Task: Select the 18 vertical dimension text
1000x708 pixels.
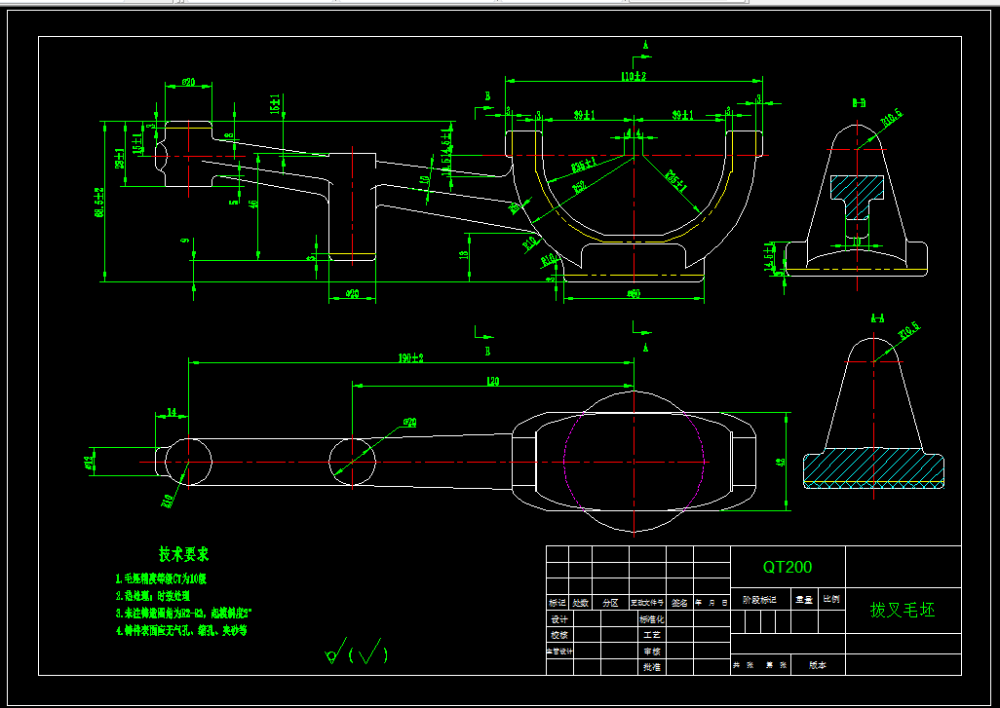Action: (x=464, y=253)
